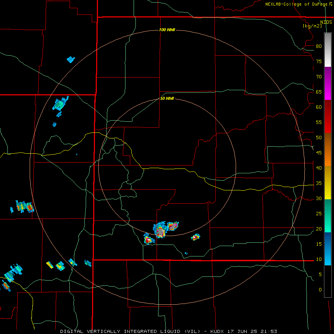334x334 pixels.
Task: Click the small blue echo at top left
Action: pyautogui.click(x=71, y=59)
